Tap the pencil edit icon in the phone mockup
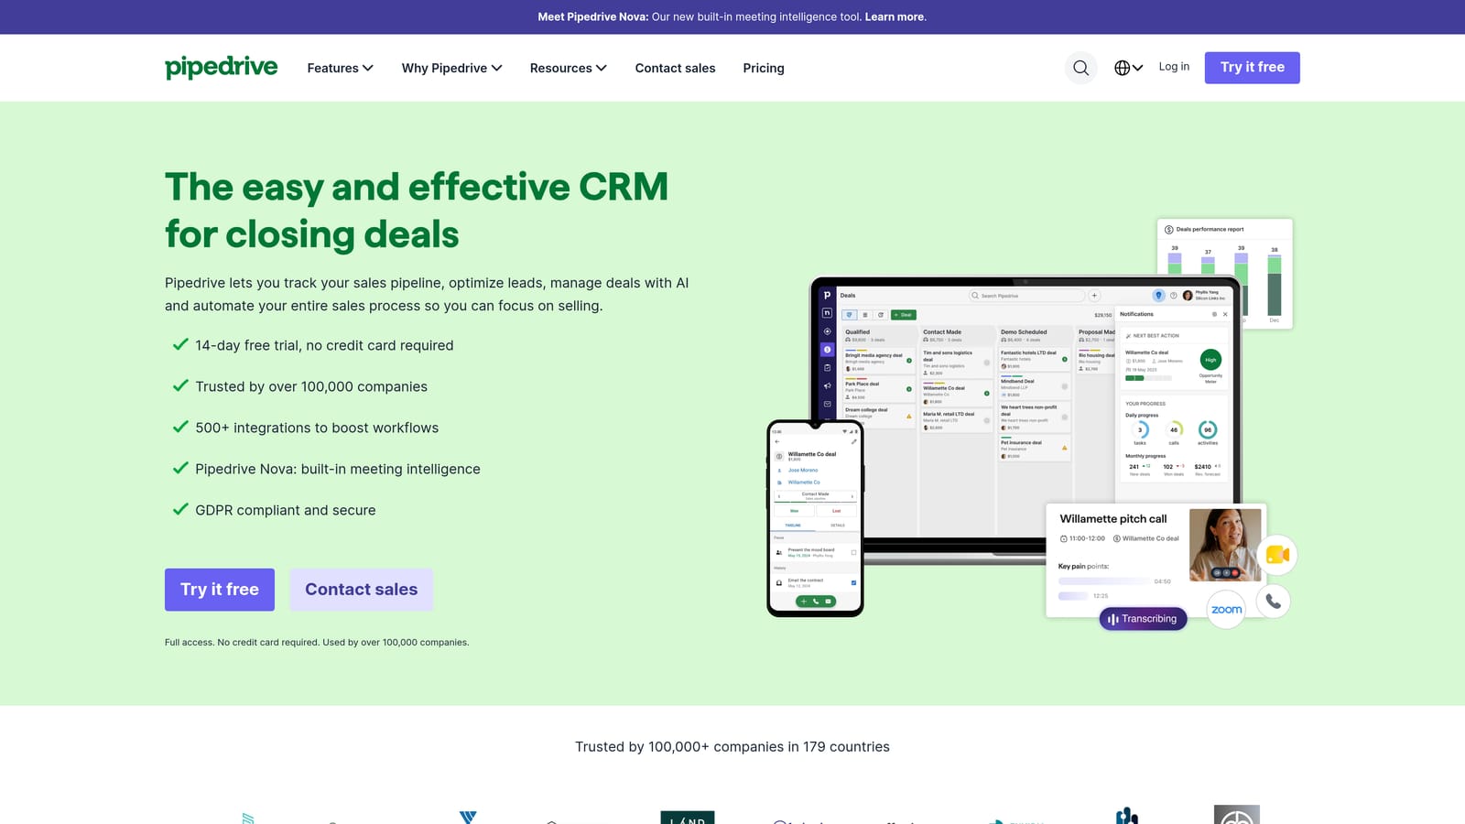The image size is (1465, 824). (853, 441)
